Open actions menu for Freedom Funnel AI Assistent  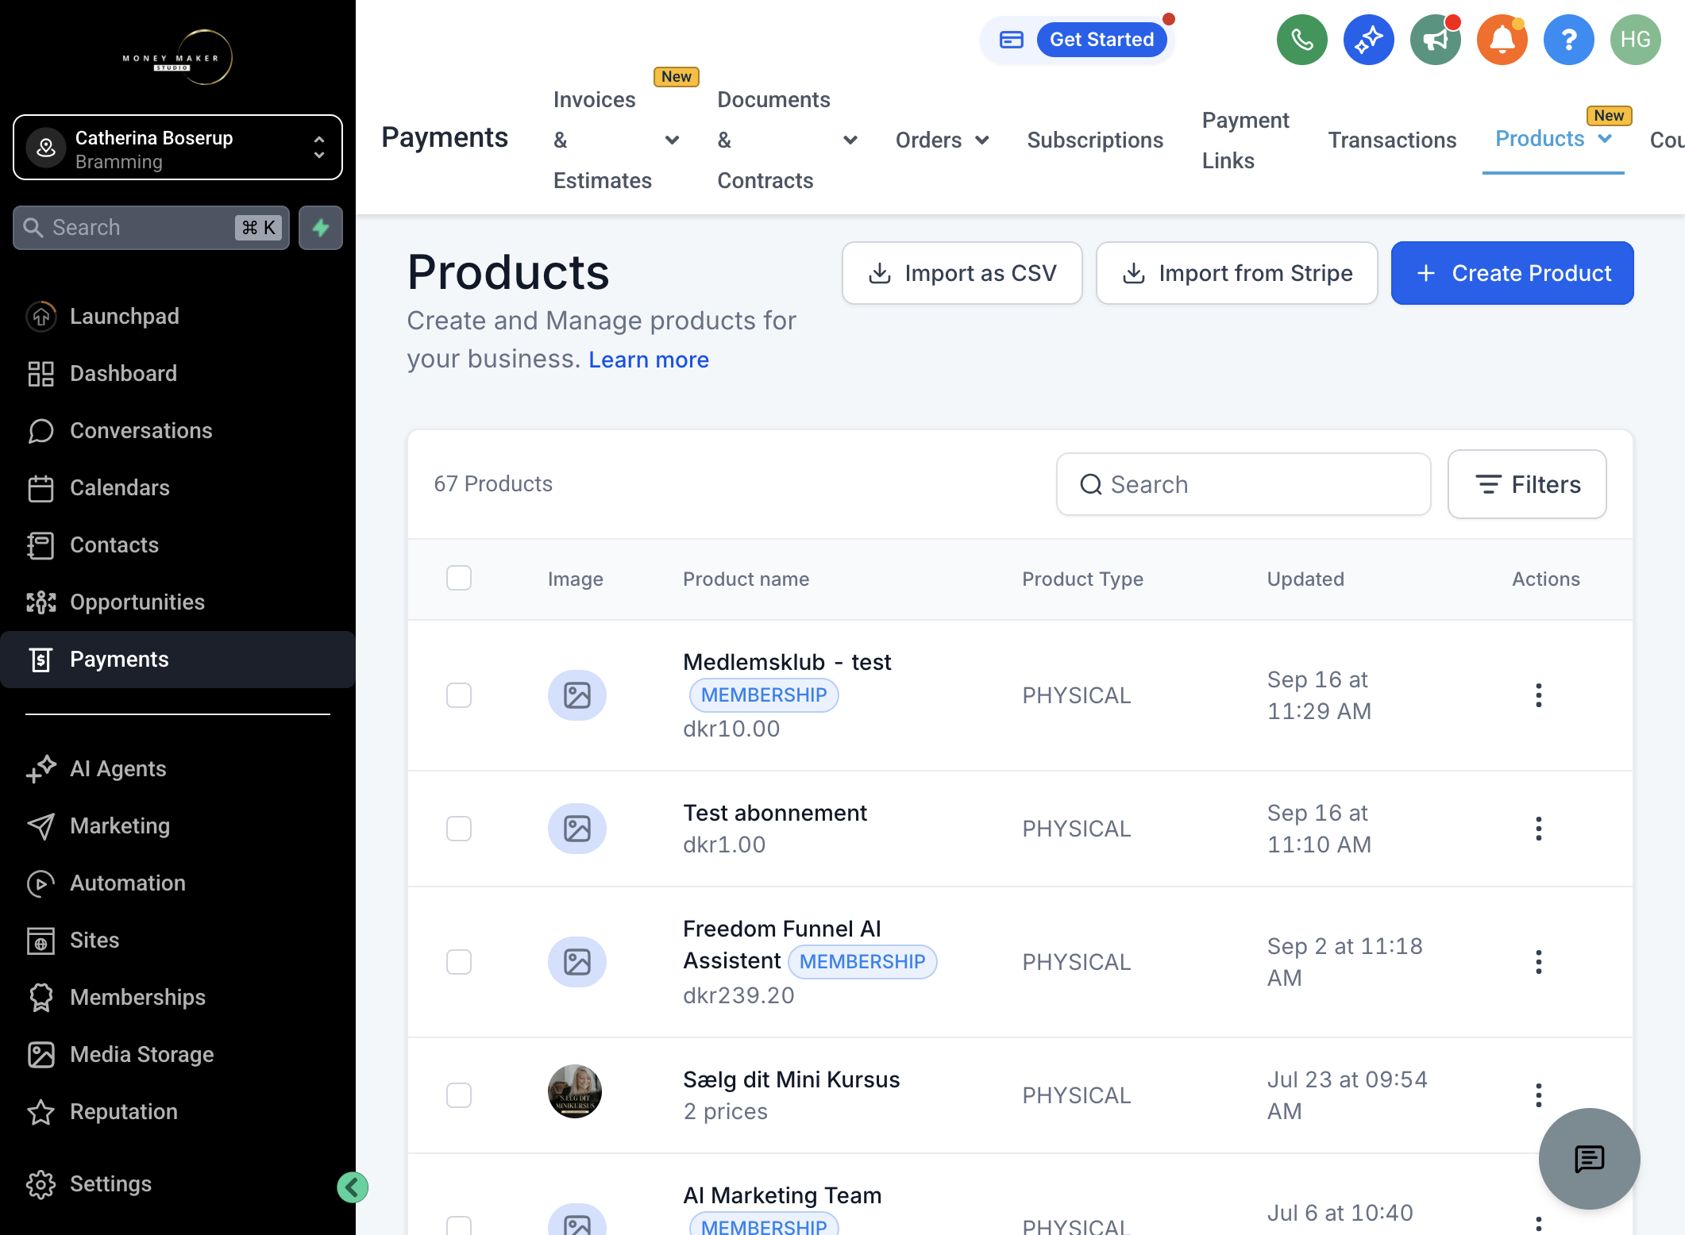coord(1538,962)
